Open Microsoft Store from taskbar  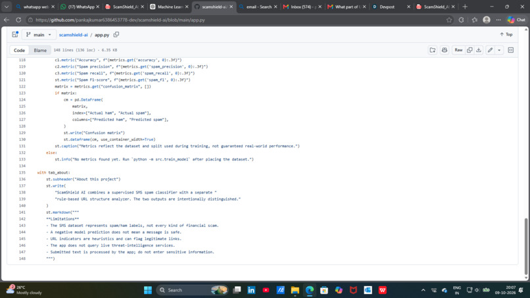[324, 290]
